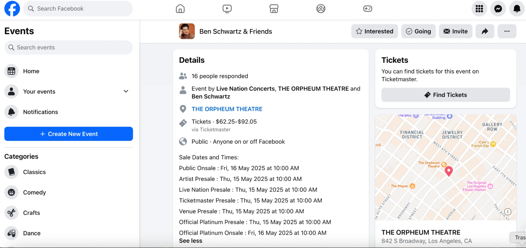Click the map info icon

[508, 212]
